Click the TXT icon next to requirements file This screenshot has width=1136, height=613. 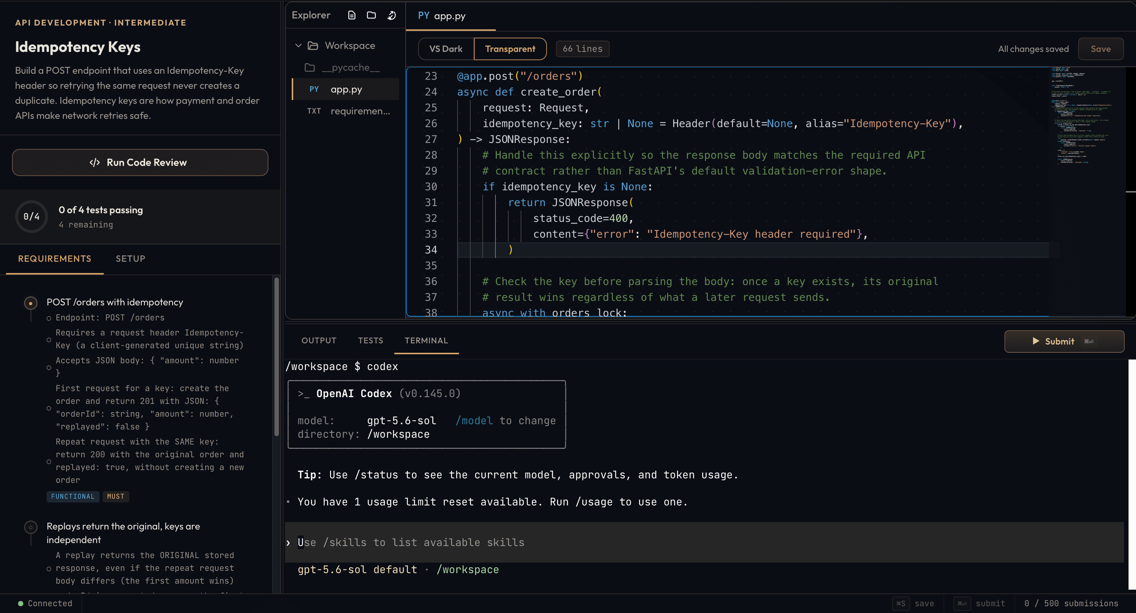[314, 111]
